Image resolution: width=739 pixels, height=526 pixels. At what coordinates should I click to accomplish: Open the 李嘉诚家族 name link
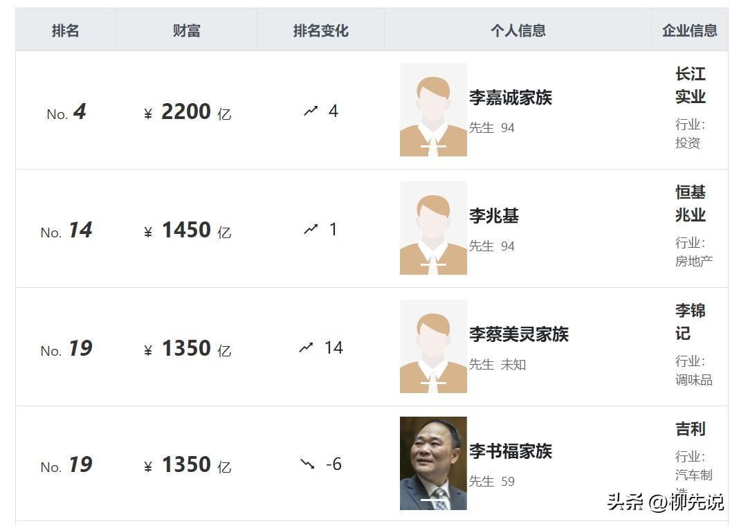point(511,98)
